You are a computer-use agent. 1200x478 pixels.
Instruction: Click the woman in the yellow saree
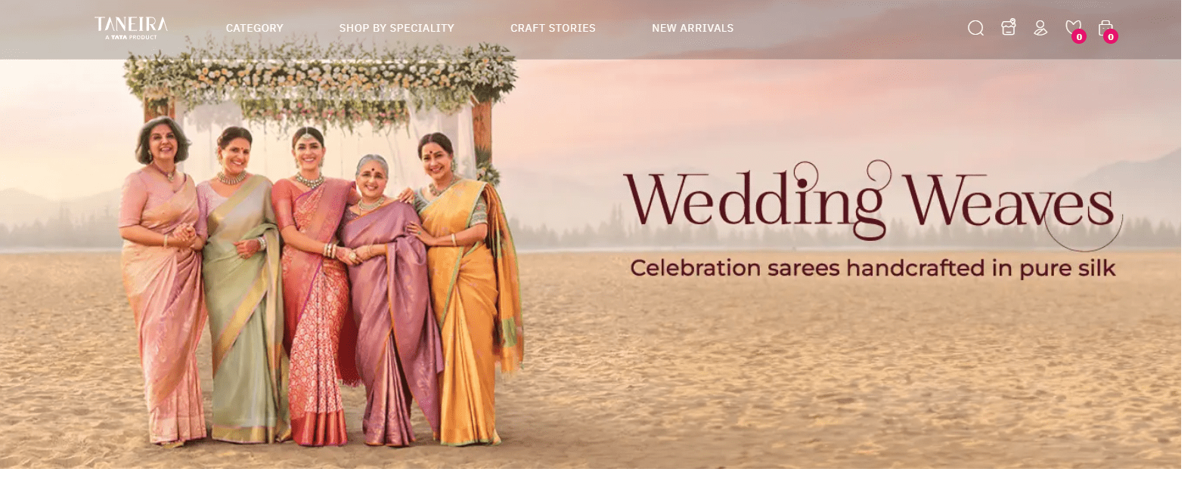[x=467, y=287]
